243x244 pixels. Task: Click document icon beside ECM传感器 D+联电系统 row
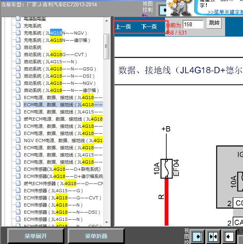pos(18,169)
